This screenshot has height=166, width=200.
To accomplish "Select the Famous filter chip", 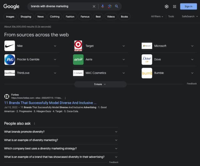I will click(85, 17).
